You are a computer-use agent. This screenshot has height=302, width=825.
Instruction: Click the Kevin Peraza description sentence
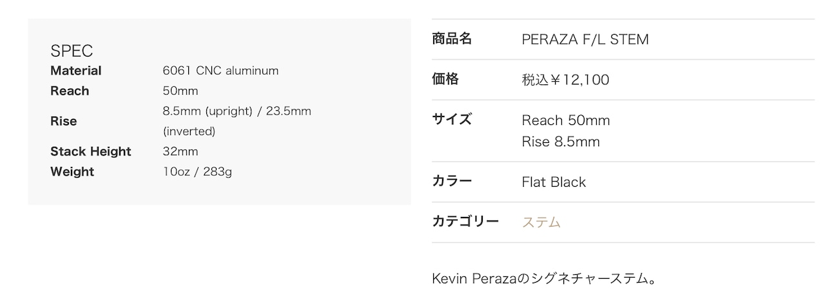(x=545, y=279)
